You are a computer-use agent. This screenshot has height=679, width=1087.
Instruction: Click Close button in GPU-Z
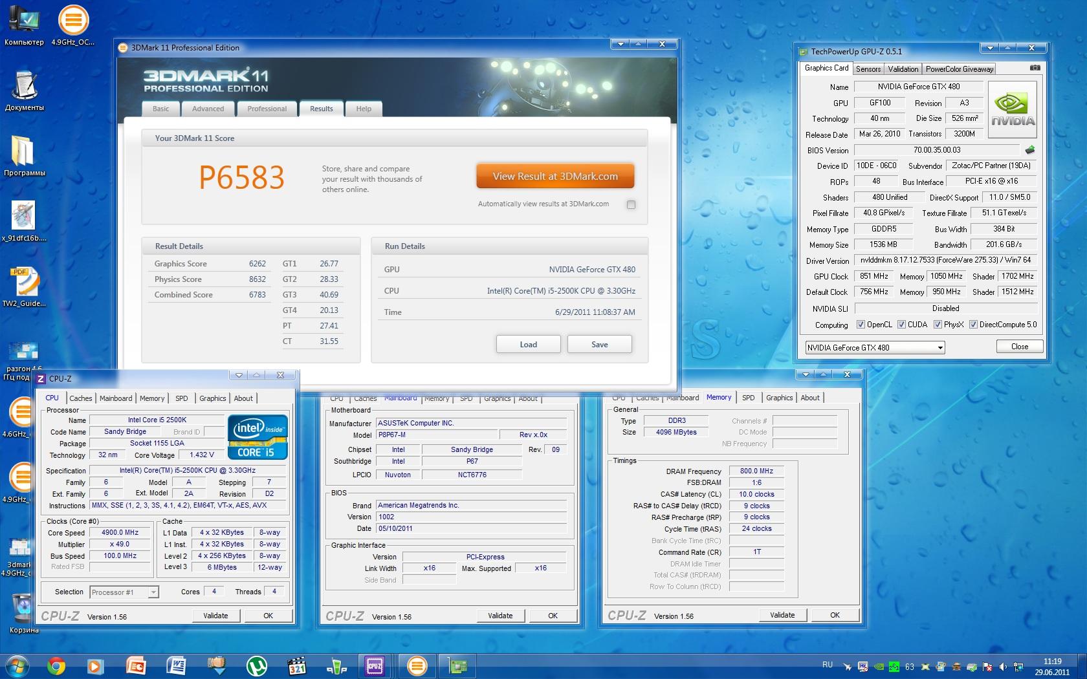coord(1020,347)
